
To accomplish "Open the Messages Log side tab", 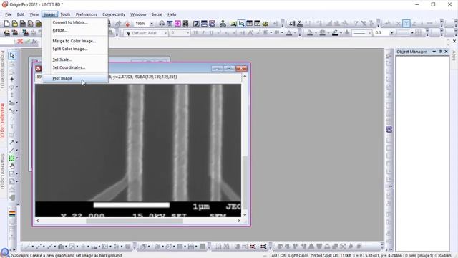I will point(3,120).
